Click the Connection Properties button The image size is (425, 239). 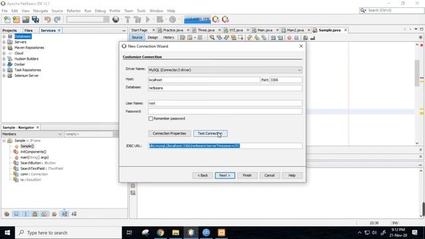169,133
